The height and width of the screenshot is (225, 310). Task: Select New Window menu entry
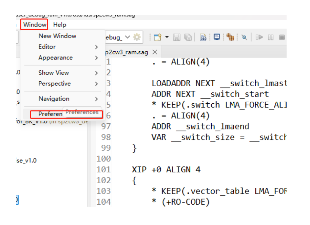click(57, 36)
